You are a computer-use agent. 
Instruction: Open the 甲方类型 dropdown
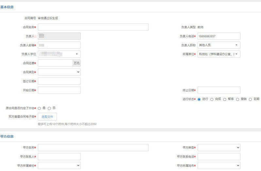[x=219, y=148]
